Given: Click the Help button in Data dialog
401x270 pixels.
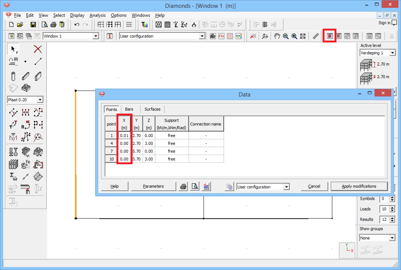Looking at the screenshot, I should coord(115,186).
